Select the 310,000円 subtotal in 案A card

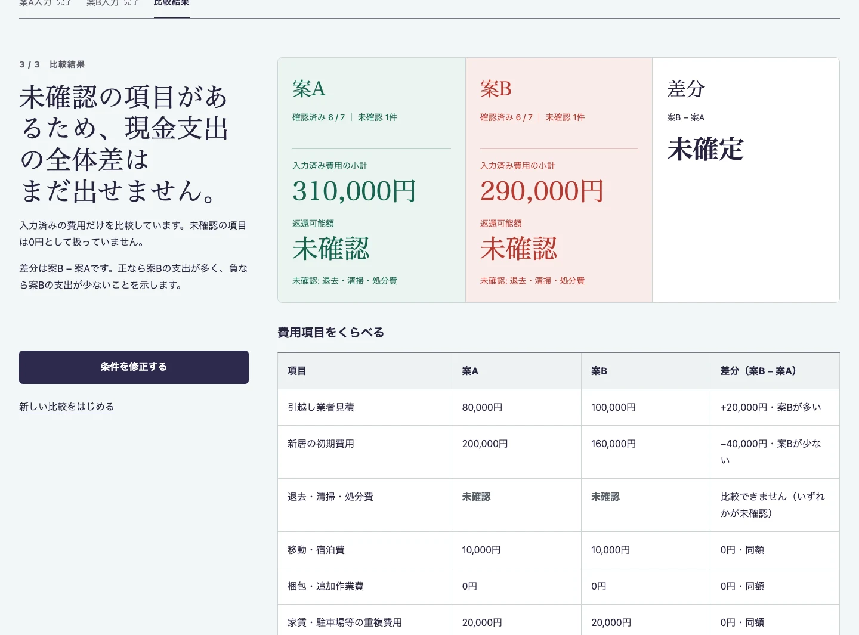pos(354,191)
